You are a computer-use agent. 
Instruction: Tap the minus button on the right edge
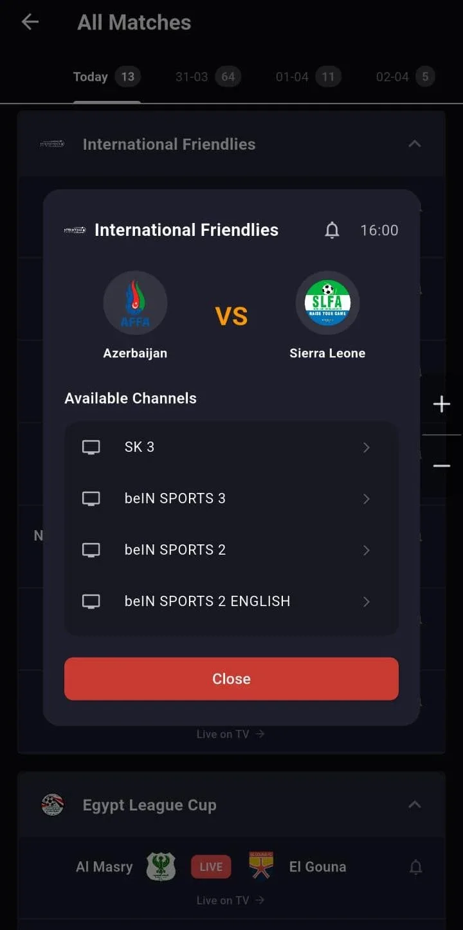(x=442, y=464)
